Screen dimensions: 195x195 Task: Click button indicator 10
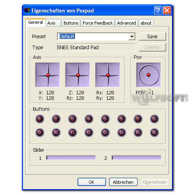tap(56, 133)
